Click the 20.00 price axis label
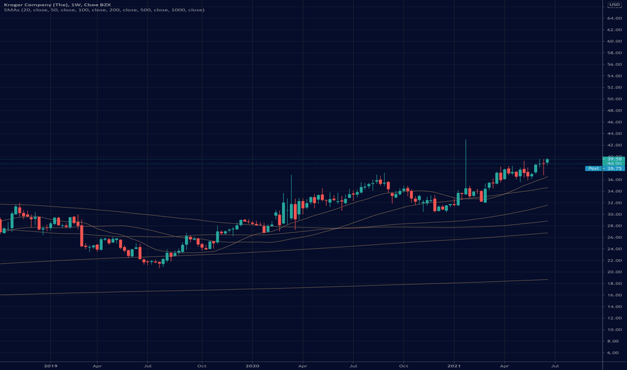The image size is (627, 370). [x=614, y=272]
